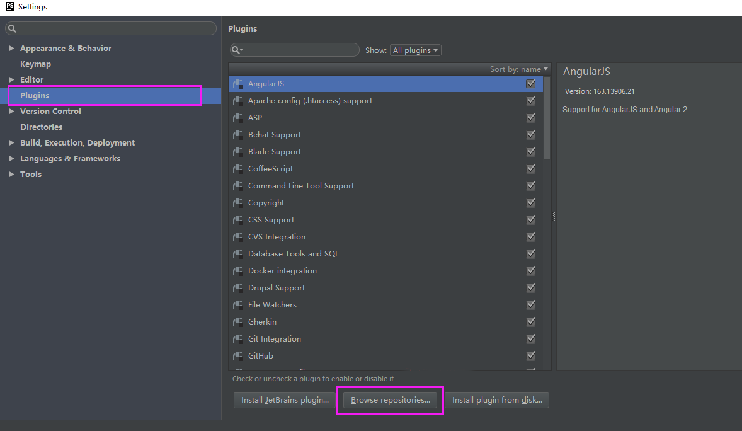Uncheck the Git Integration plugin

point(531,338)
